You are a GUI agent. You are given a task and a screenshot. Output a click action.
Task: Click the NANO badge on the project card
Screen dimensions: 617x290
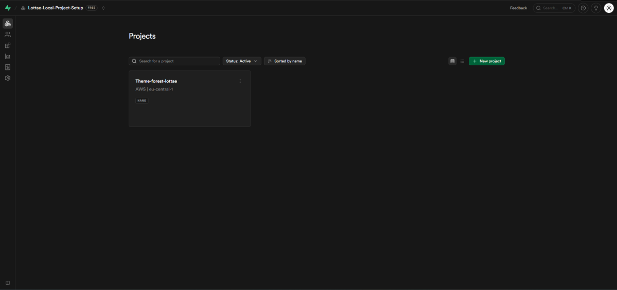(x=142, y=101)
